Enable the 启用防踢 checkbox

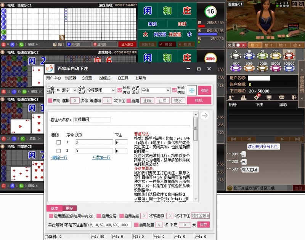point(136,225)
